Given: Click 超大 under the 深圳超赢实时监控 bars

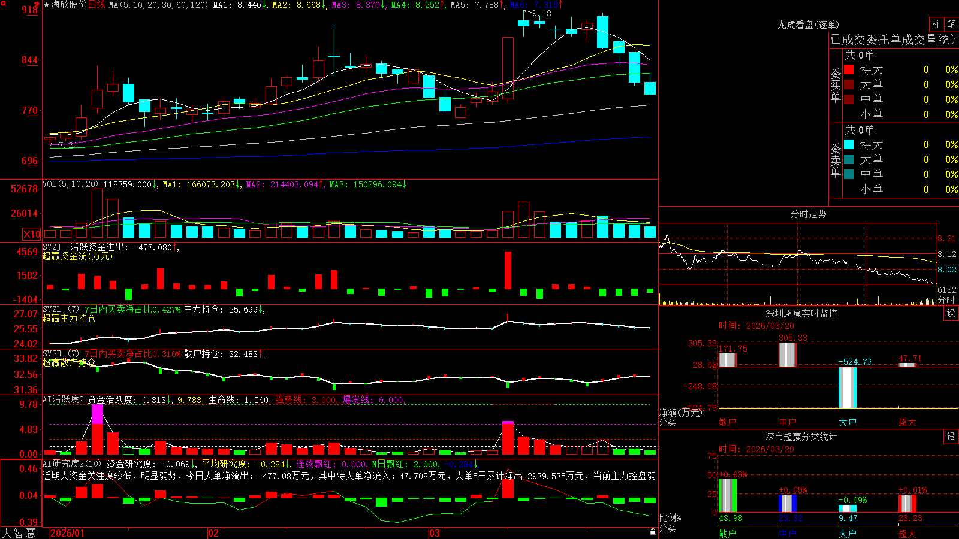Looking at the screenshot, I should click(907, 422).
